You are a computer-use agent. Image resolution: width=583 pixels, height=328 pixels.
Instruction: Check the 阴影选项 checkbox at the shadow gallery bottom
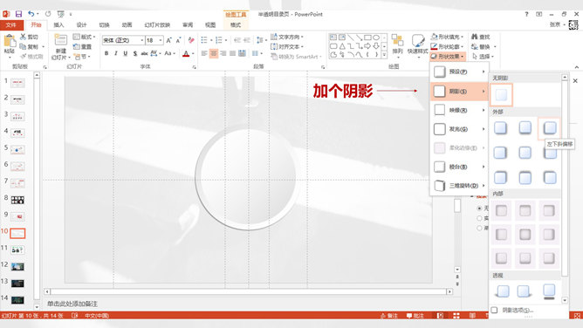tap(494, 311)
